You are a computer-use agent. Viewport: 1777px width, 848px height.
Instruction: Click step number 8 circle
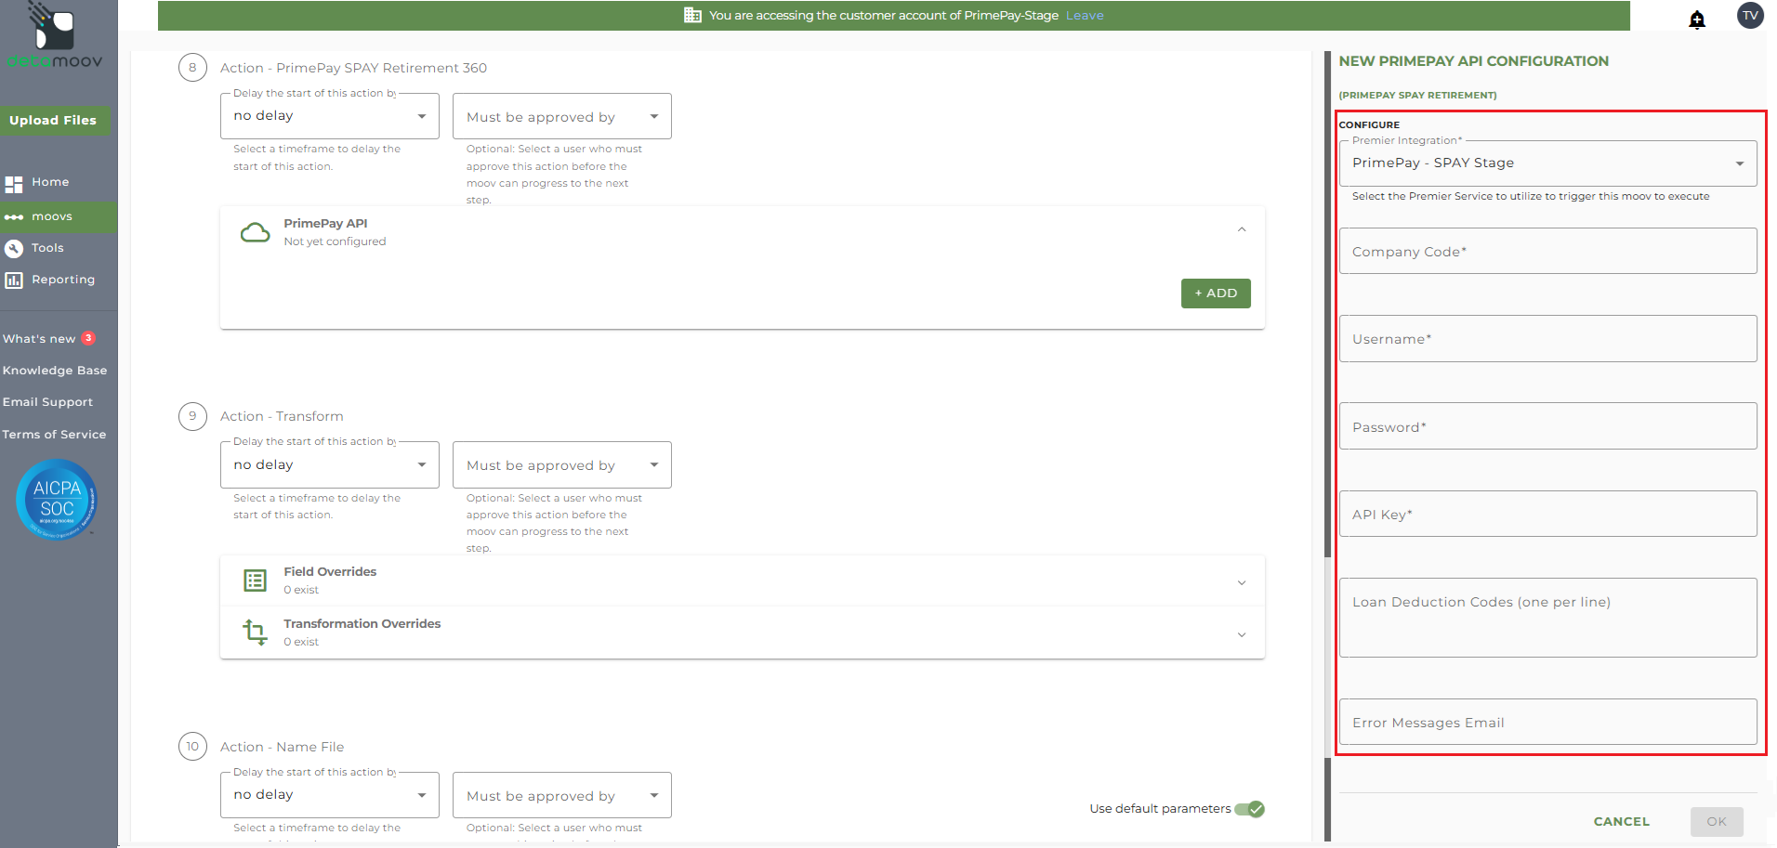(192, 67)
